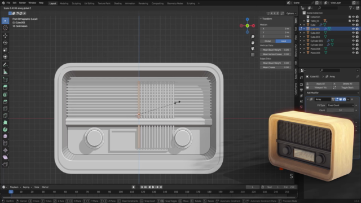Expand Cylinder.002 tree row

coord(304,45)
